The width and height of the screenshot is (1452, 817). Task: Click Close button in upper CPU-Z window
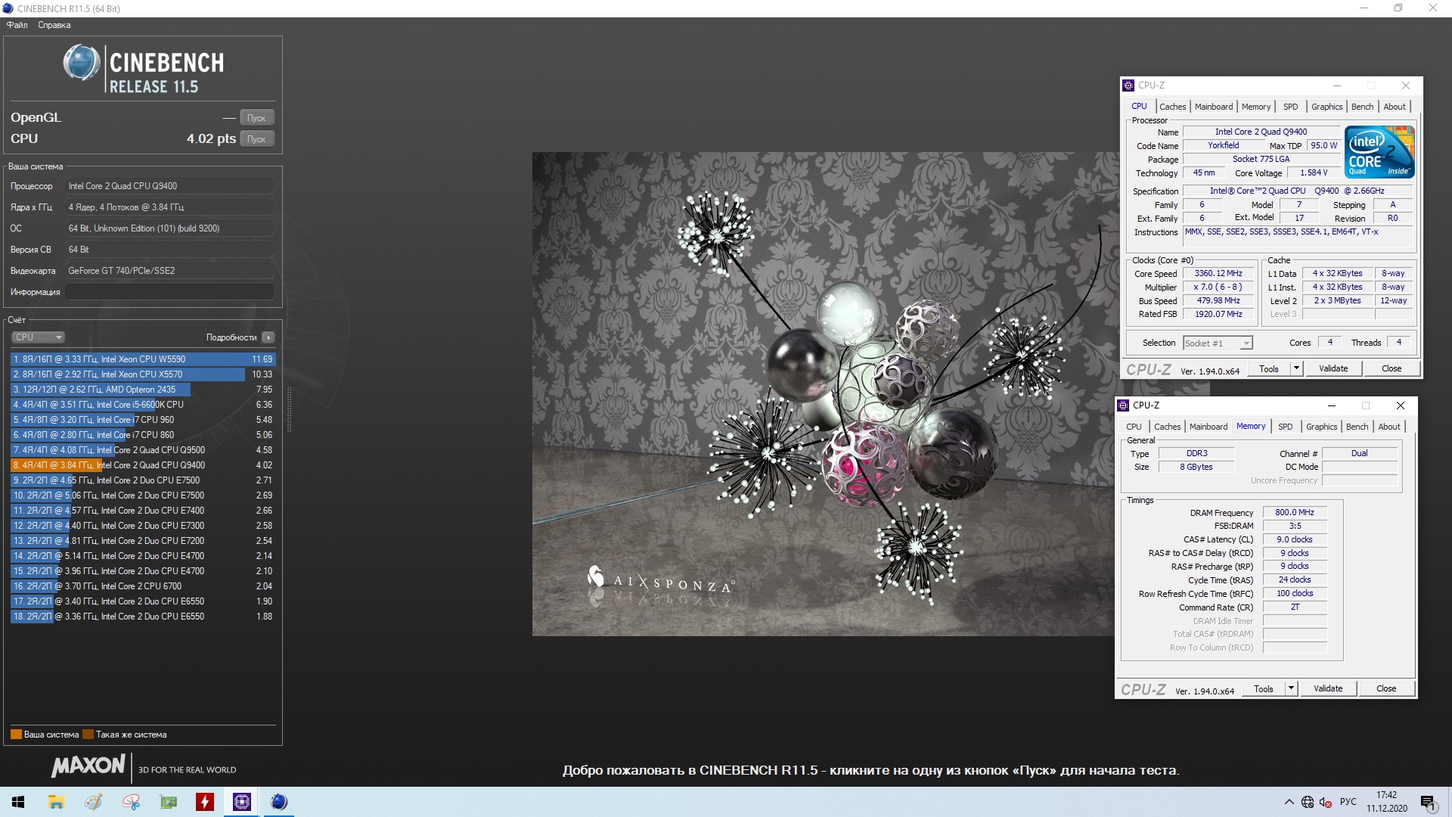coord(1391,369)
